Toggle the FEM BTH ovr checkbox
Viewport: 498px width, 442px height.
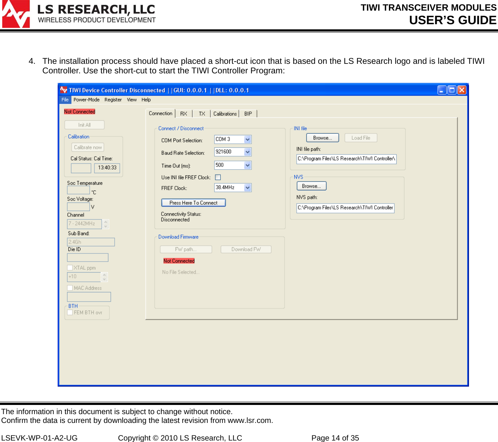pos(70,313)
